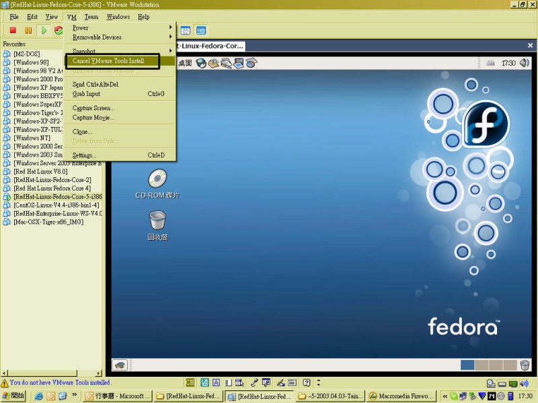Open the Edit menu
This screenshot has width=538, height=403.
point(32,17)
